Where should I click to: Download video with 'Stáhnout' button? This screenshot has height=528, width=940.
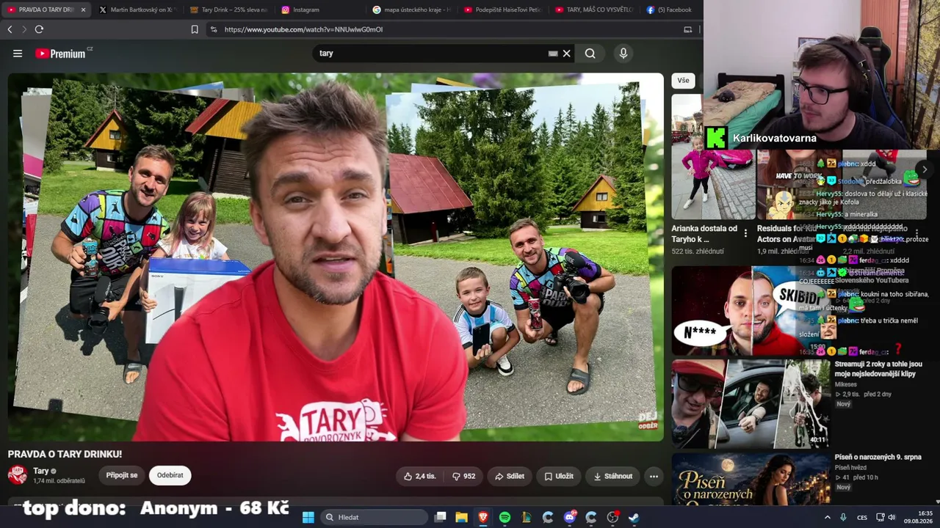pyautogui.click(x=612, y=476)
